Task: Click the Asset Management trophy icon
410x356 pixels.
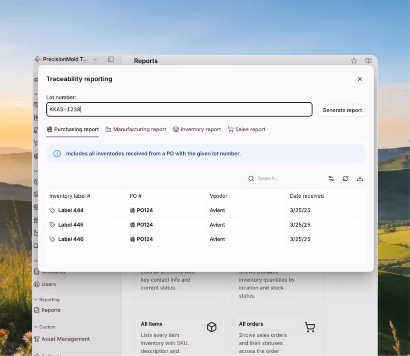Action: [37, 339]
